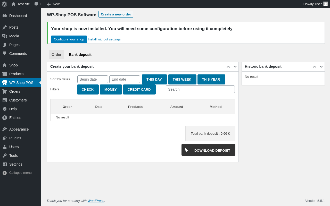This screenshot has height=206, width=330.
Task: Click the Shop house icon
Action: [x=5, y=65]
